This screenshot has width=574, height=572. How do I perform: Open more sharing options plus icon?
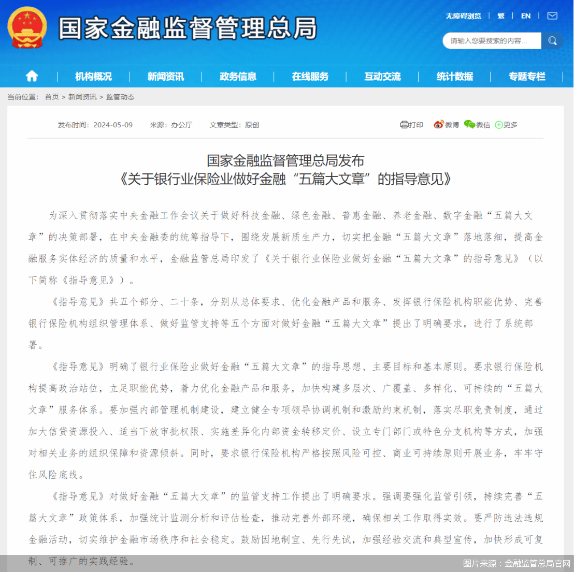(x=498, y=125)
